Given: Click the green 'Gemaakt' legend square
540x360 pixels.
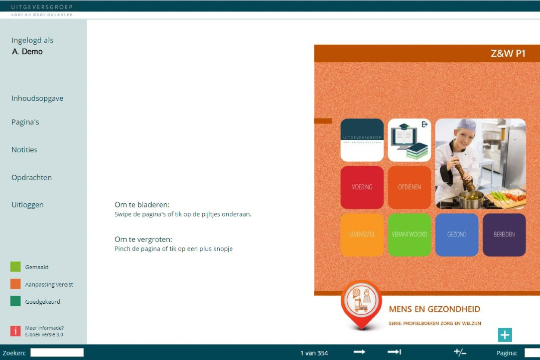Looking at the screenshot, I should (15, 267).
